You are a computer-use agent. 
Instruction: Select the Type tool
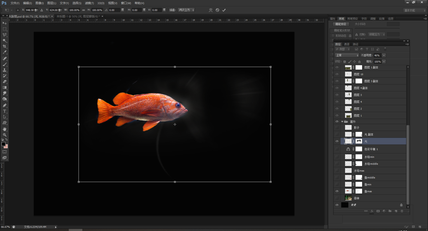tap(4, 111)
